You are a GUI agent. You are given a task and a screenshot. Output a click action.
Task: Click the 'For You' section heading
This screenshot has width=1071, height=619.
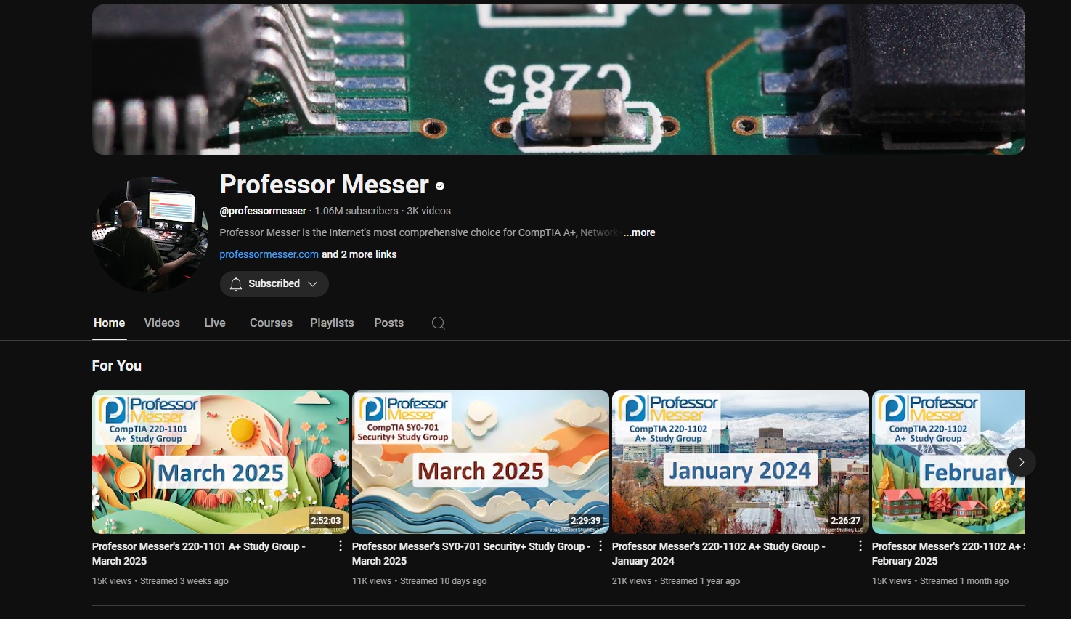click(x=117, y=366)
